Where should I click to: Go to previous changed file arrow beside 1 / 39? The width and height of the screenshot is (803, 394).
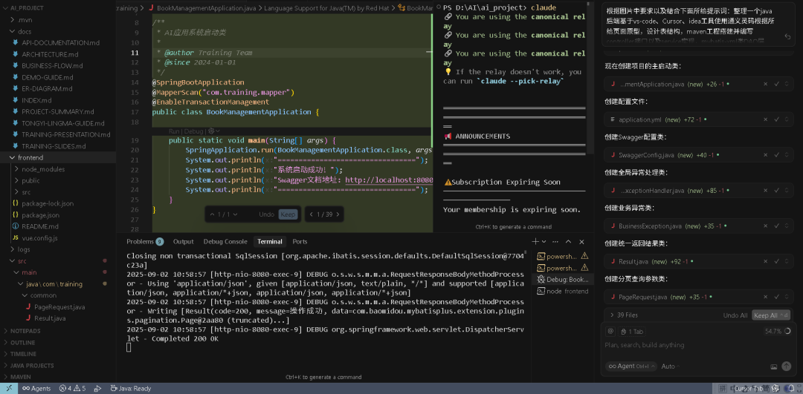[310, 214]
